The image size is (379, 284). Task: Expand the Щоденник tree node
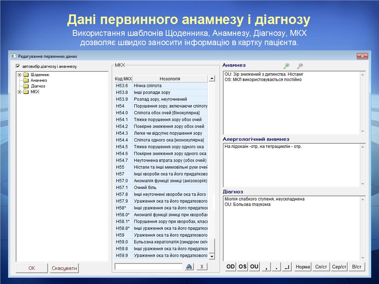pos(20,75)
